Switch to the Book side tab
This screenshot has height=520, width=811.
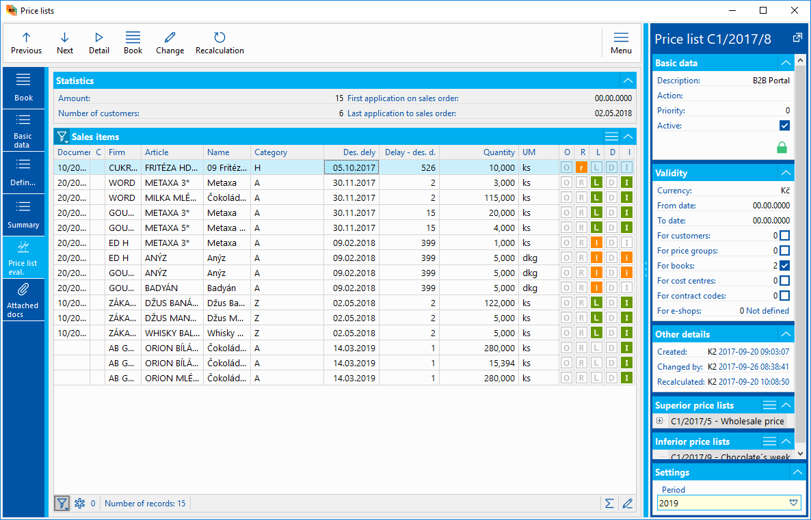[x=23, y=88]
